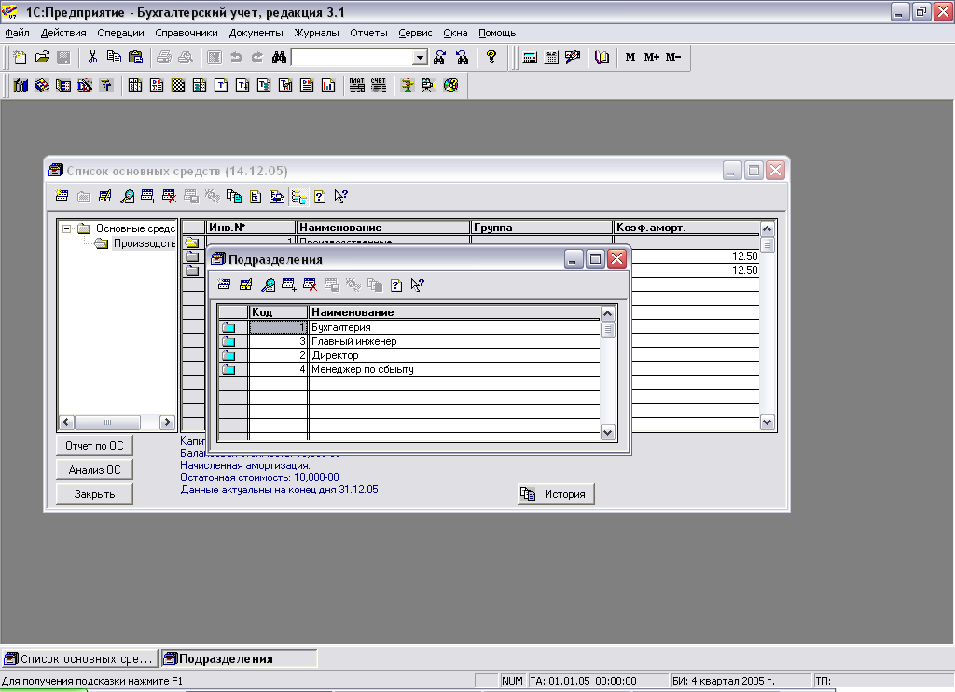Select the Производств… subfolder in the tree
This screenshot has height=692, width=955.
[145, 243]
